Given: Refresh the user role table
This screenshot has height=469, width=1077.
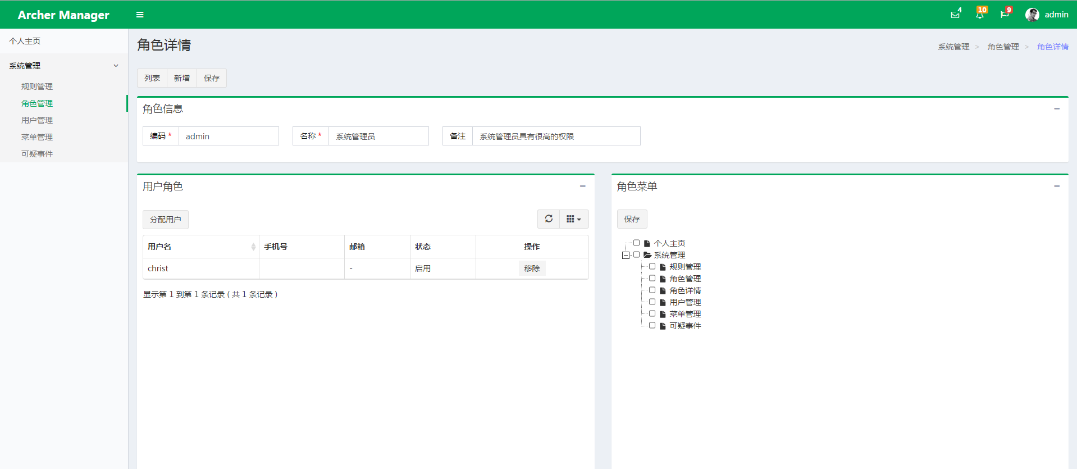Looking at the screenshot, I should coord(549,219).
